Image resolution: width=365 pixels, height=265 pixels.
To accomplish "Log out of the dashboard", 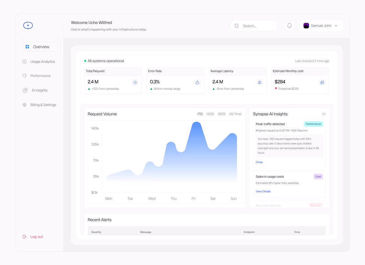I will point(33,236).
